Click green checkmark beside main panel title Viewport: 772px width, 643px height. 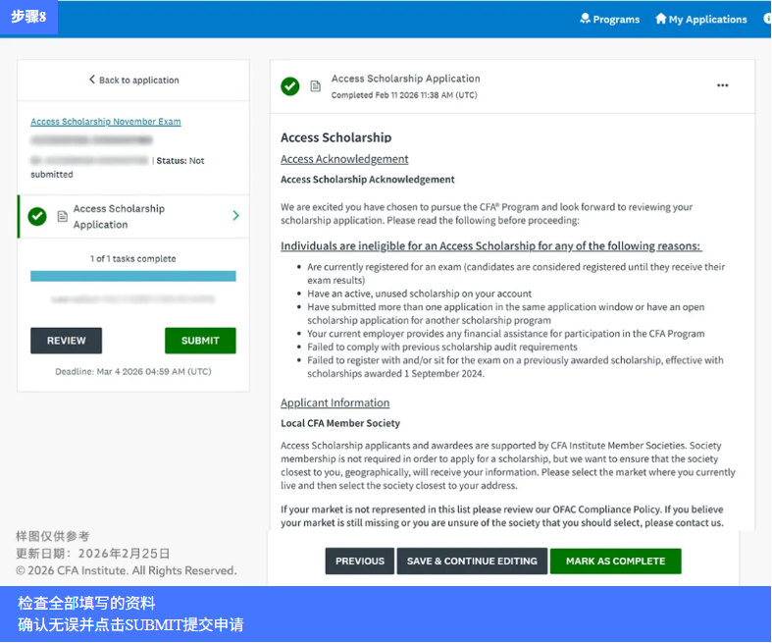[x=290, y=86]
